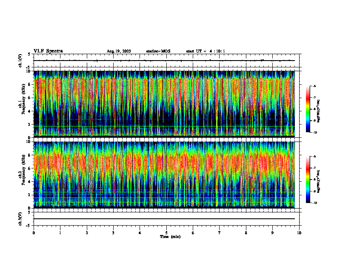Image resolution: width=337 pixels, height=261 pixels.
Task: Click time axis tick label "0"
Action: (34, 233)
